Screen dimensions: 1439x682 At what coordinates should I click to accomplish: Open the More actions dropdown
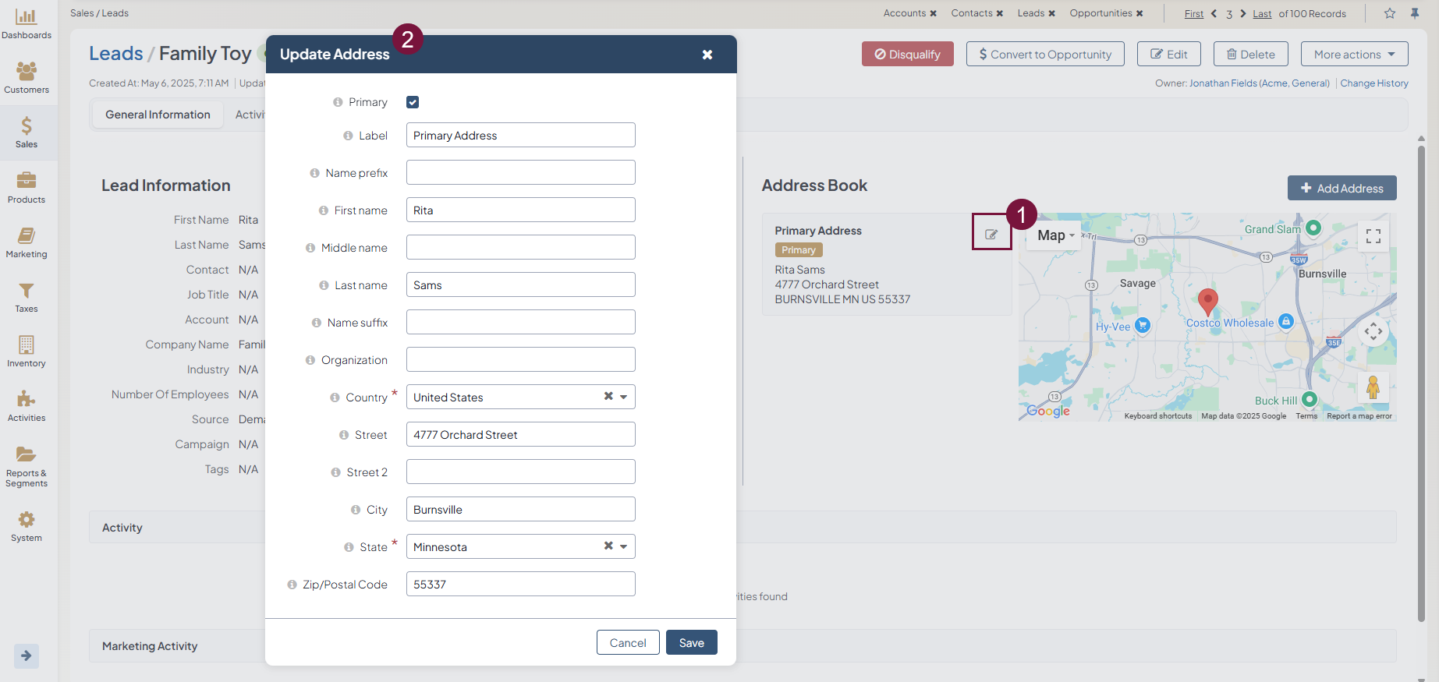coord(1353,55)
